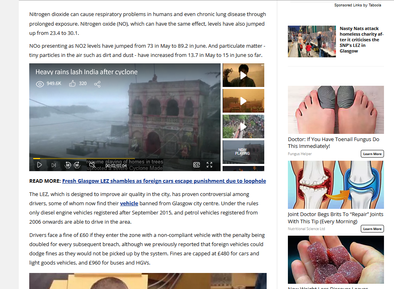Click Heavy rains lash India title

[86, 72]
